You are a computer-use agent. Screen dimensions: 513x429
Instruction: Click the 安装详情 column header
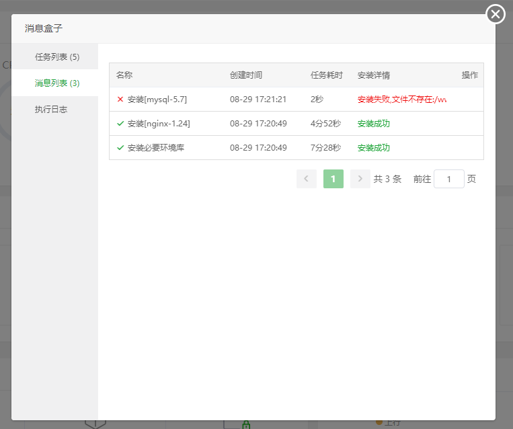click(x=374, y=75)
